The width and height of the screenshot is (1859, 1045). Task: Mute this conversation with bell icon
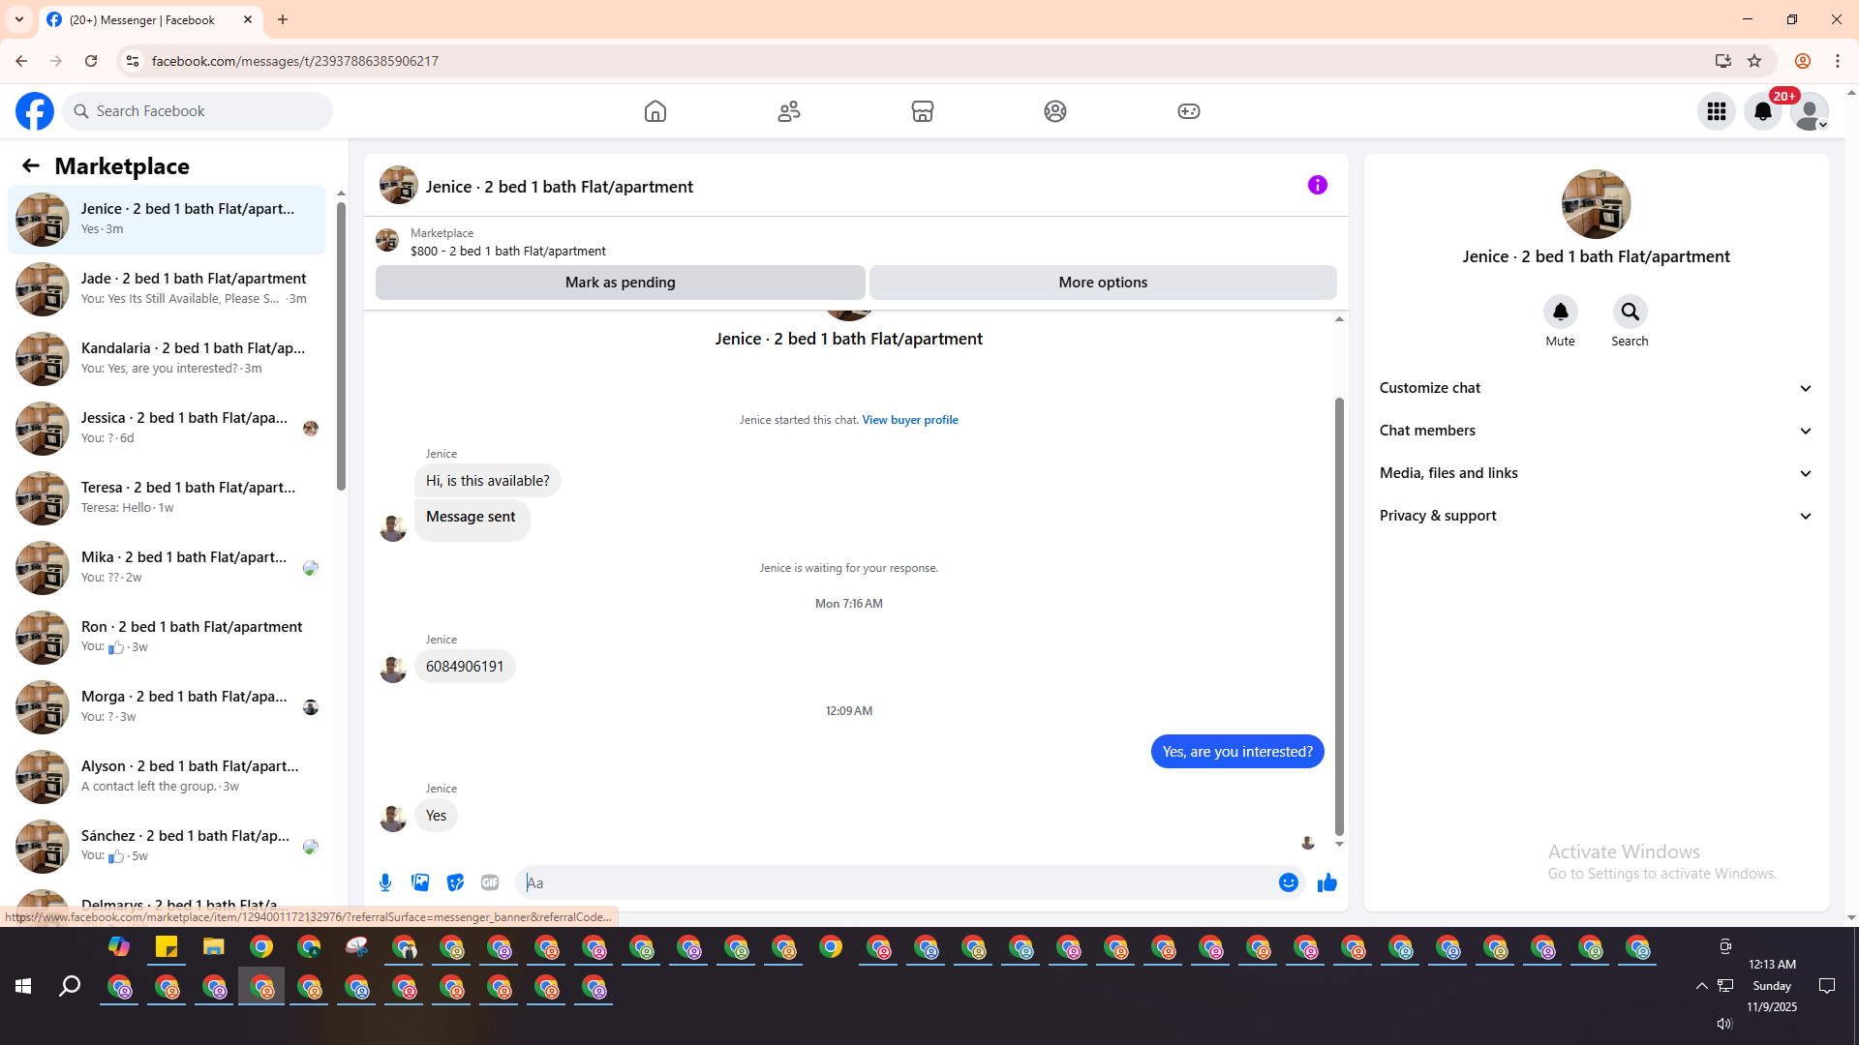tap(1560, 312)
